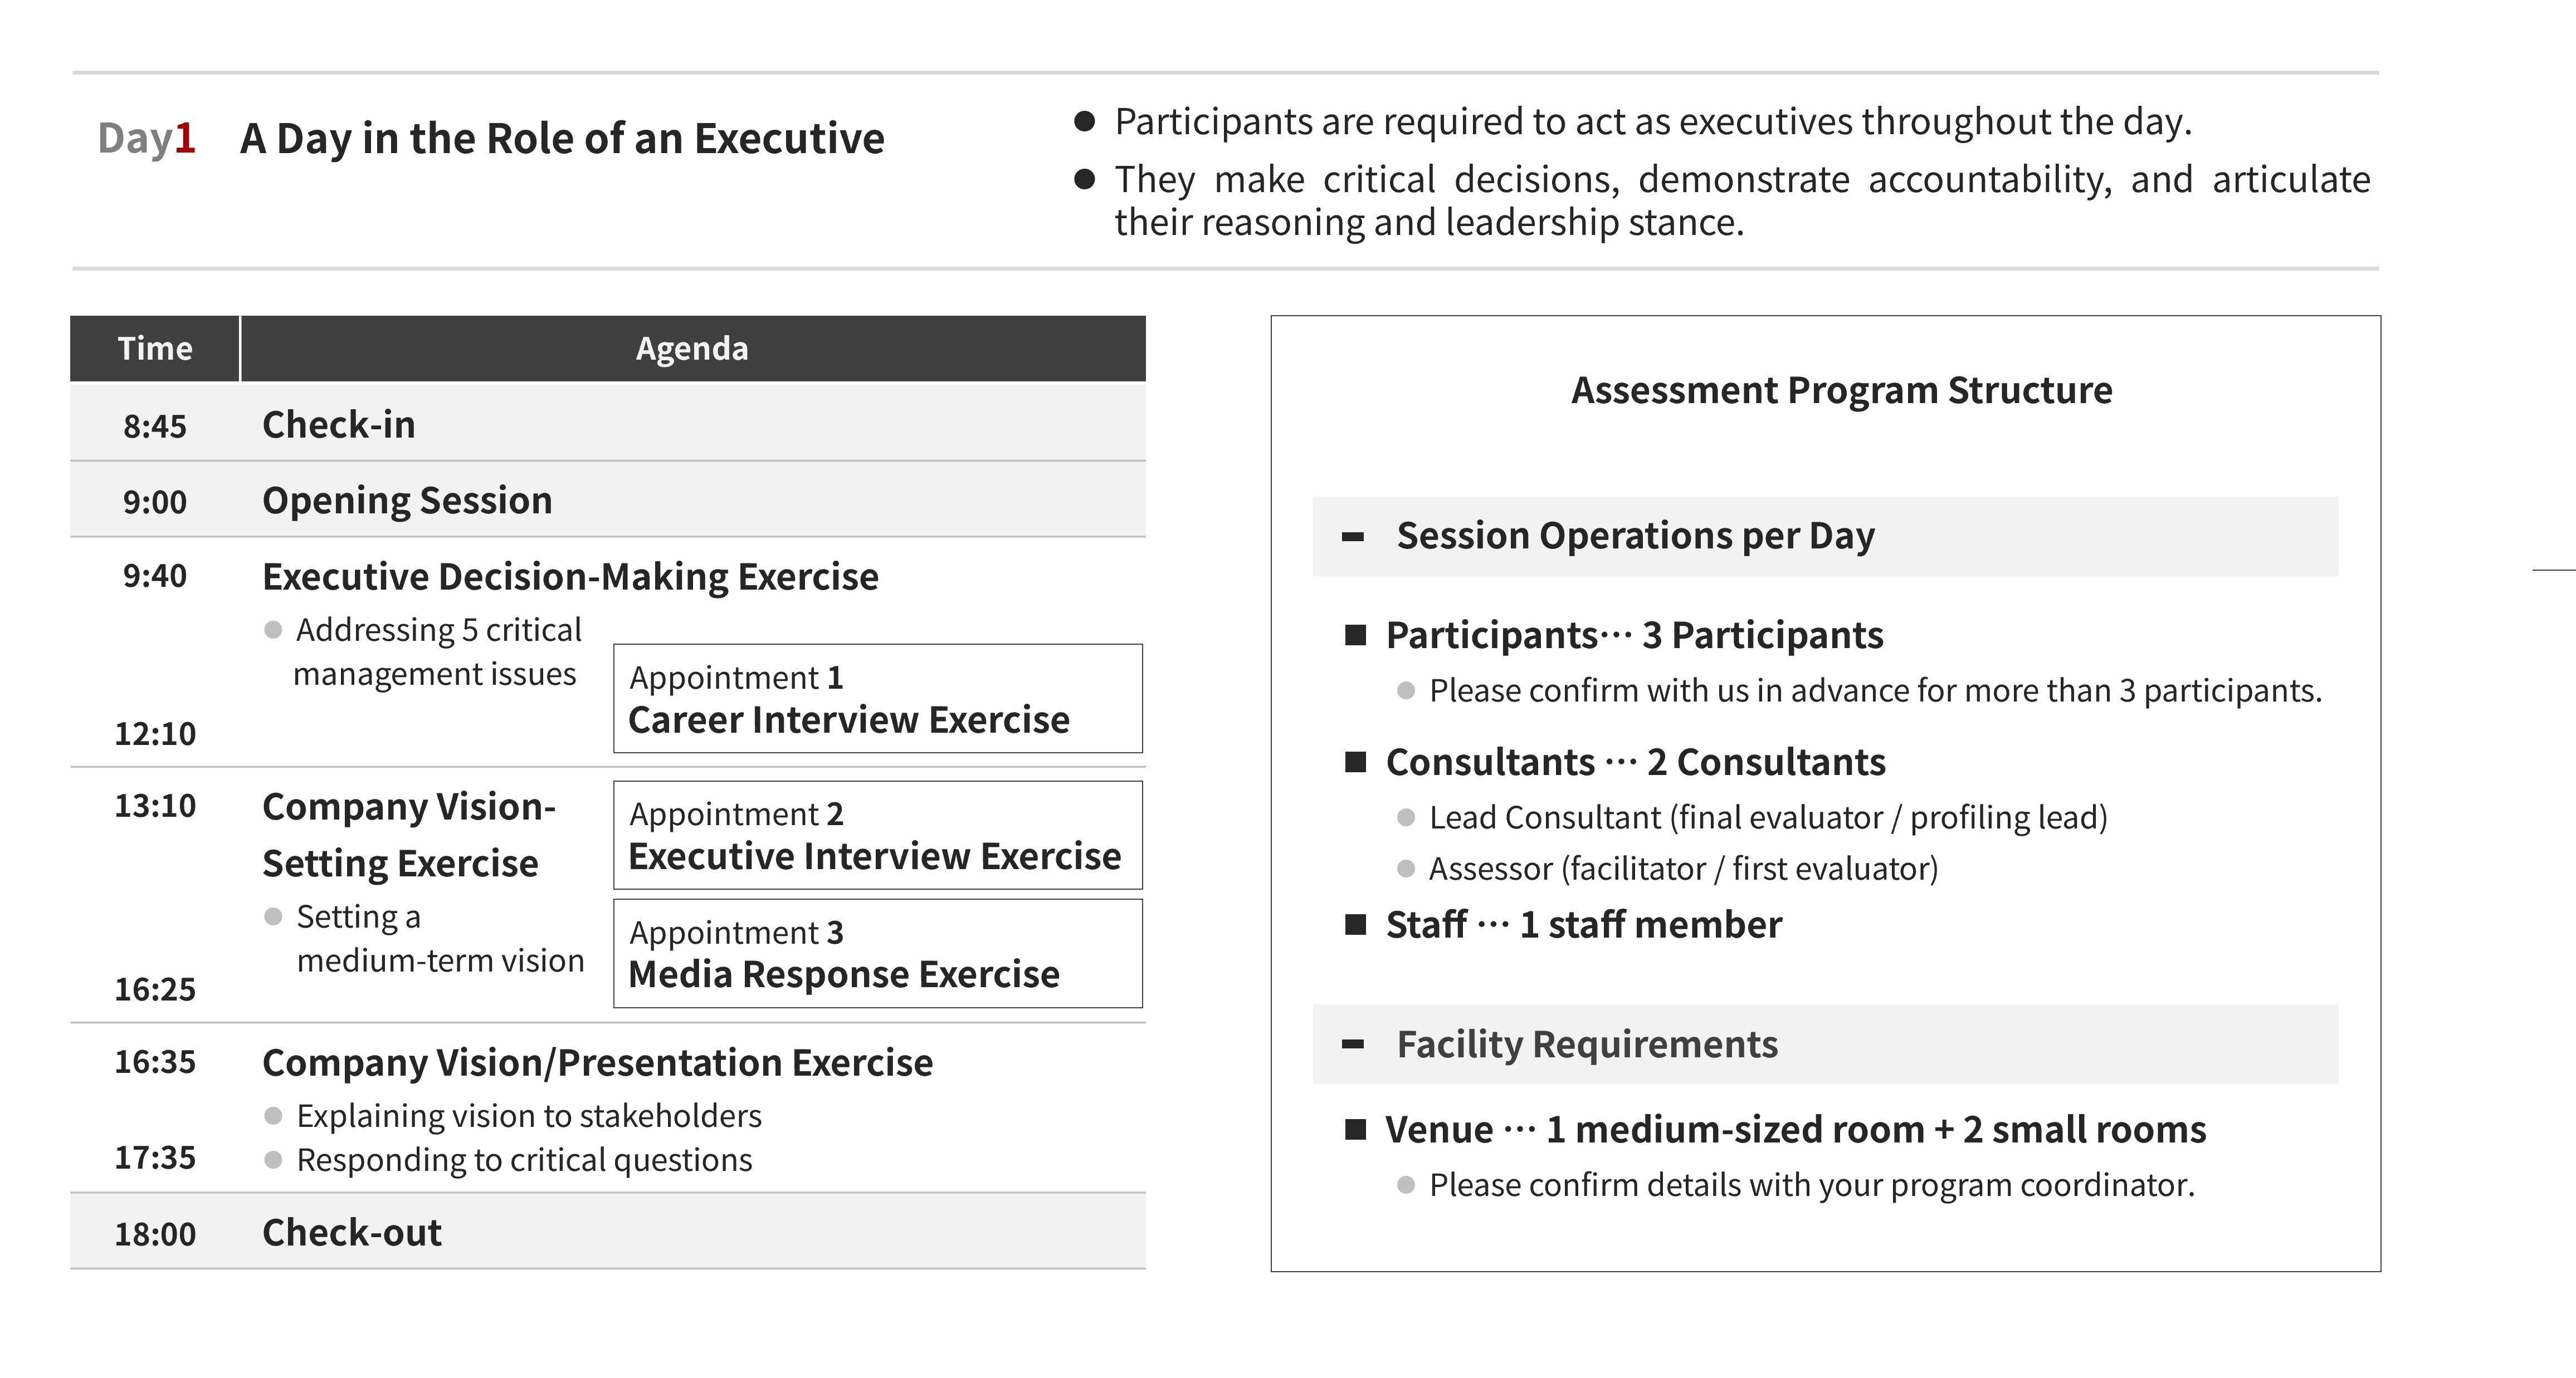Click the 8:45 Check-in row
Screen dimensions: 2576x1378
pos(607,424)
